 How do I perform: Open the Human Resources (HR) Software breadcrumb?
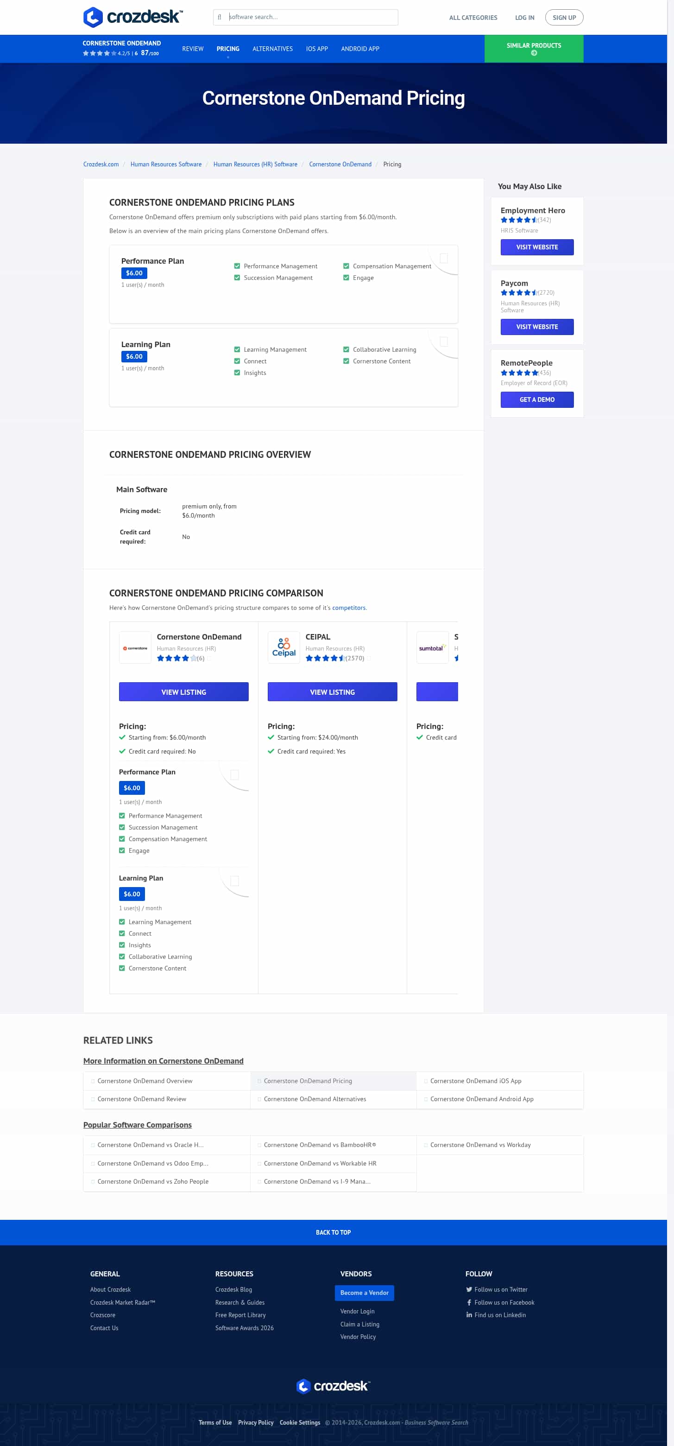tap(255, 165)
